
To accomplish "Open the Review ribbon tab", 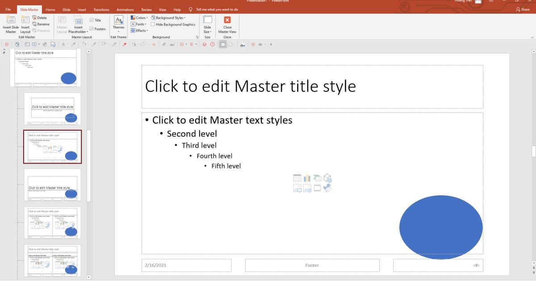I will (x=147, y=9).
